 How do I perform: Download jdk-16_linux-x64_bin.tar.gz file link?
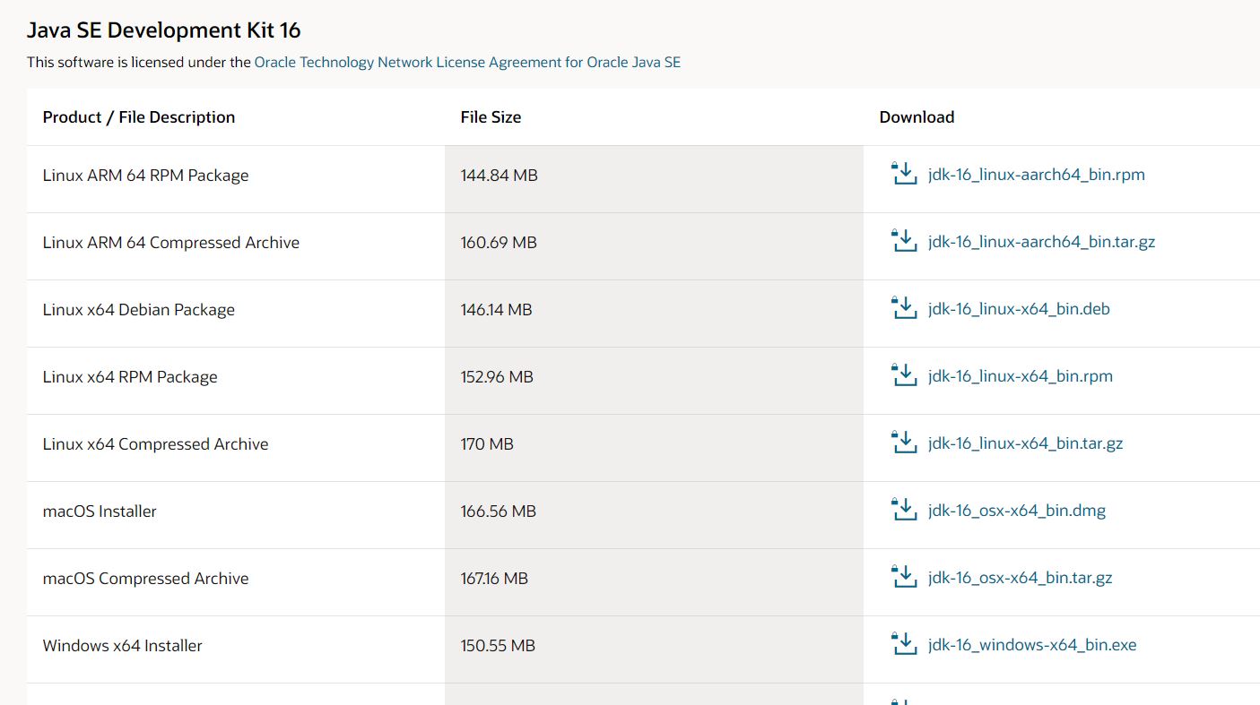click(x=1026, y=443)
